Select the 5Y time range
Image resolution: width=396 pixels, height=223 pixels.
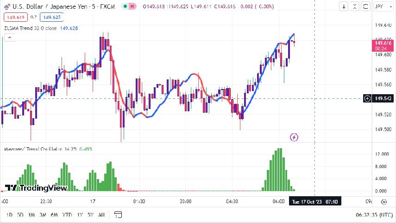click(90, 215)
